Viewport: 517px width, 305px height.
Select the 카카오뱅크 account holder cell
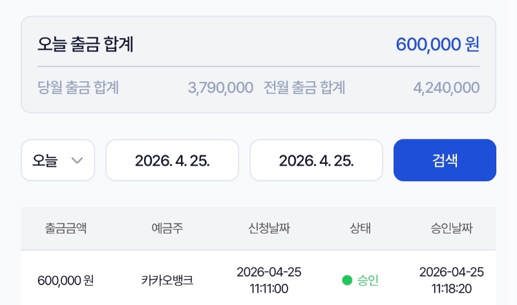167,280
